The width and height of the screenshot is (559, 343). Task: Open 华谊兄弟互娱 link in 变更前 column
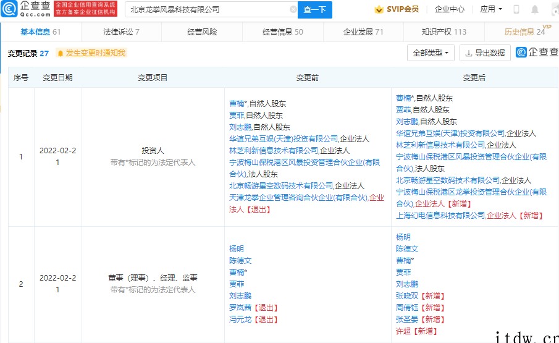[284, 139]
